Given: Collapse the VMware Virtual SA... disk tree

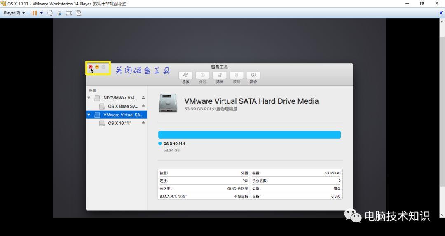Looking at the screenshot, I should pyautogui.click(x=89, y=115).
